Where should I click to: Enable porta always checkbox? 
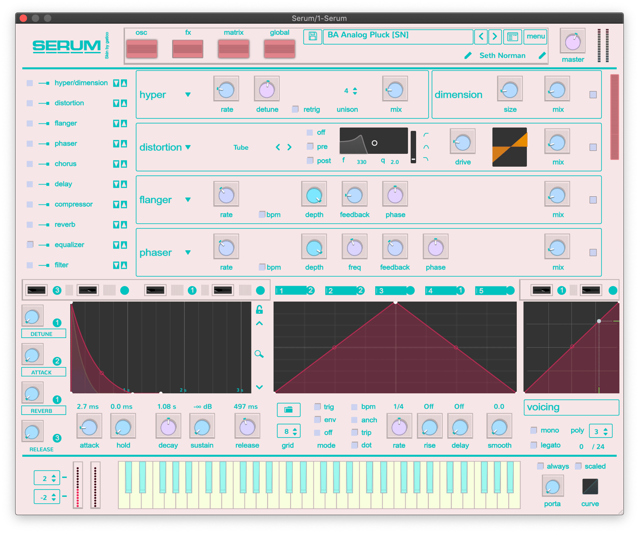click(x=540, y=466)
